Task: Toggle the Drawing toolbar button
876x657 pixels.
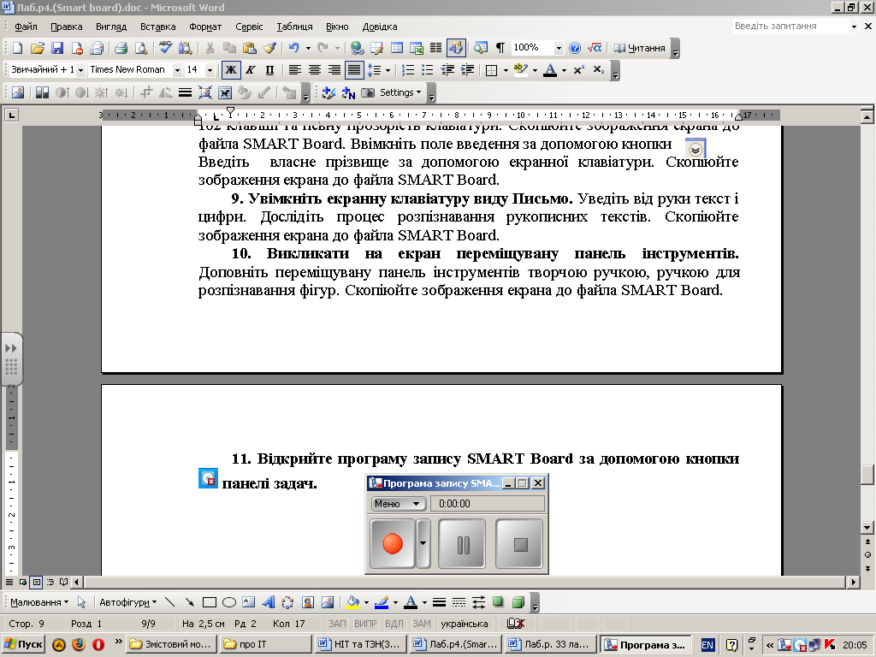Action: pos(456,48)
